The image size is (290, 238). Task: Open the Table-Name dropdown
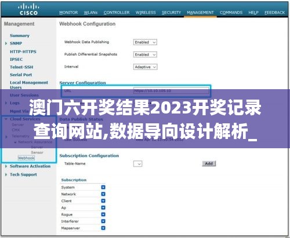coord(138,164)
